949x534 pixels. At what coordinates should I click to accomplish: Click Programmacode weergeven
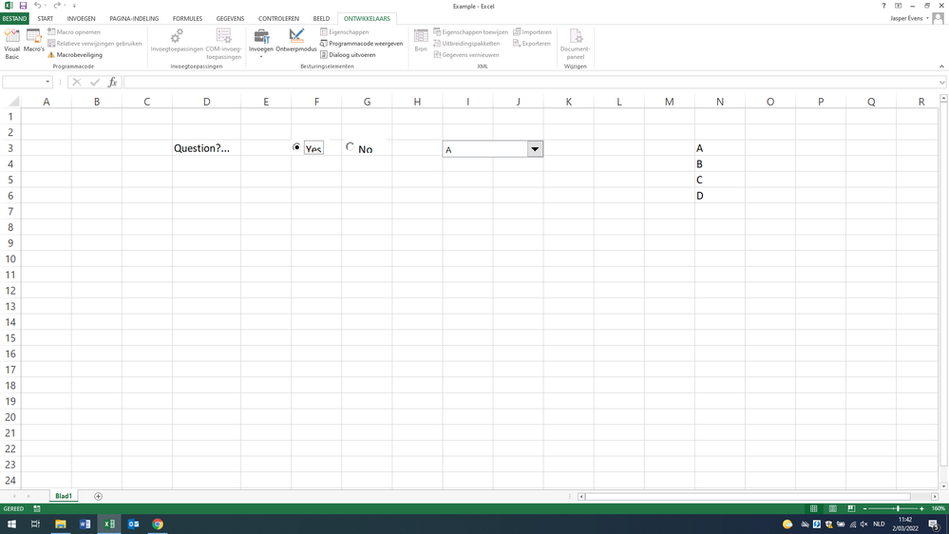pyautogui.click(x=361, y=44)
